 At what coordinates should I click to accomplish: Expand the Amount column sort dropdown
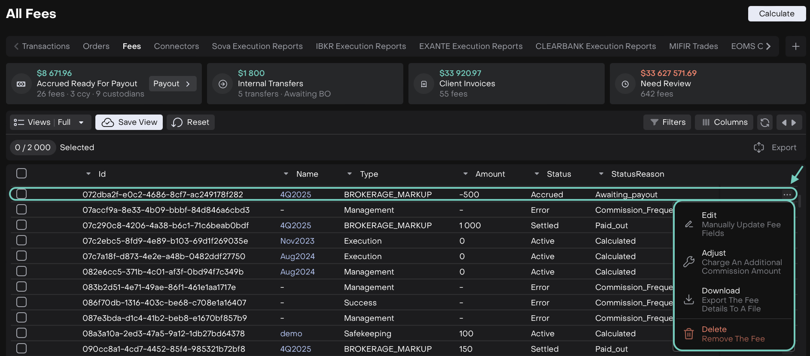[x=466, y=174]
